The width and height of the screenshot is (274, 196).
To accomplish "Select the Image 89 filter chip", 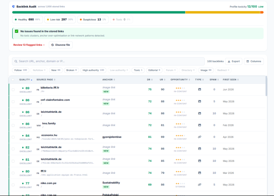I will coord(206,70).
